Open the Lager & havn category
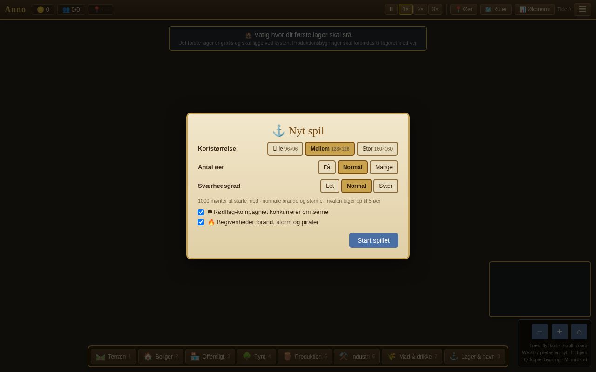The width and height of the screenshot is (596, 372). [474, 357]
